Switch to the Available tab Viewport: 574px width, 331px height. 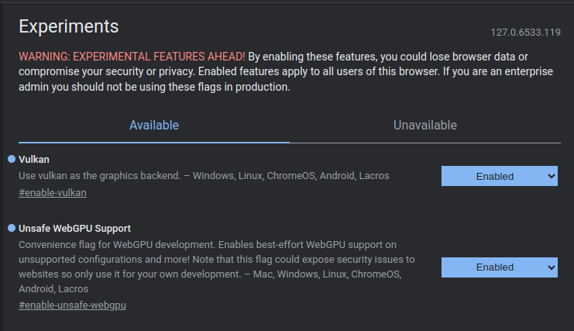tap(154, 125)
